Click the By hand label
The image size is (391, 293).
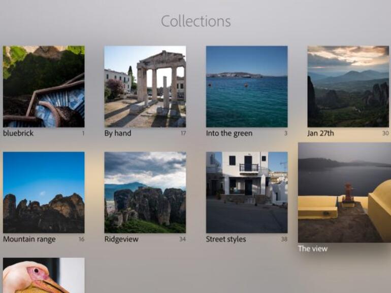118,133
